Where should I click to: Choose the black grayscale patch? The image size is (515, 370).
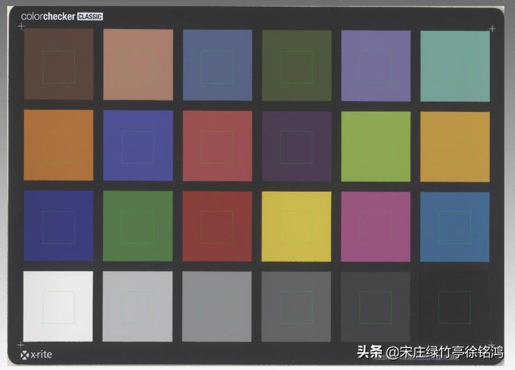455,307
